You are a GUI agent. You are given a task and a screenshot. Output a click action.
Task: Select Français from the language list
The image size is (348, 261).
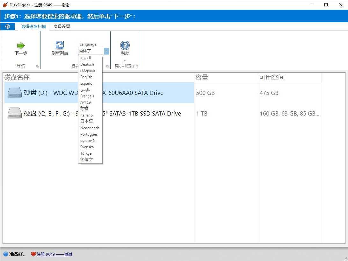[x=87, y=96]
